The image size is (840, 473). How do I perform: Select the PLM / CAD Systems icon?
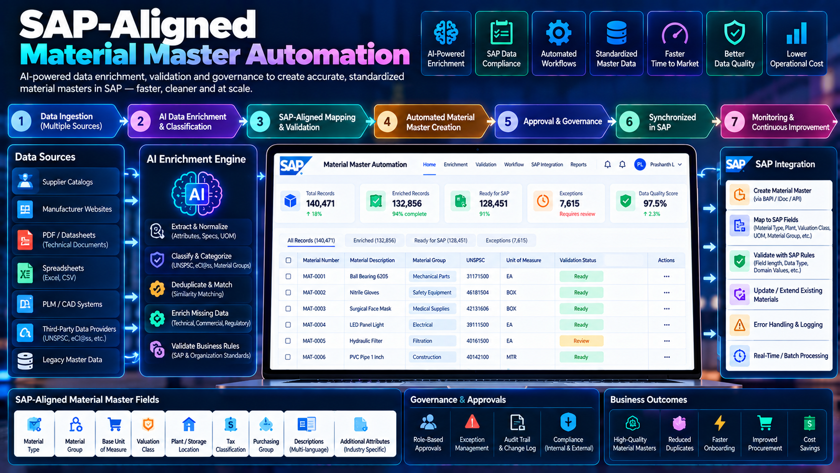(x=25, y=304)
